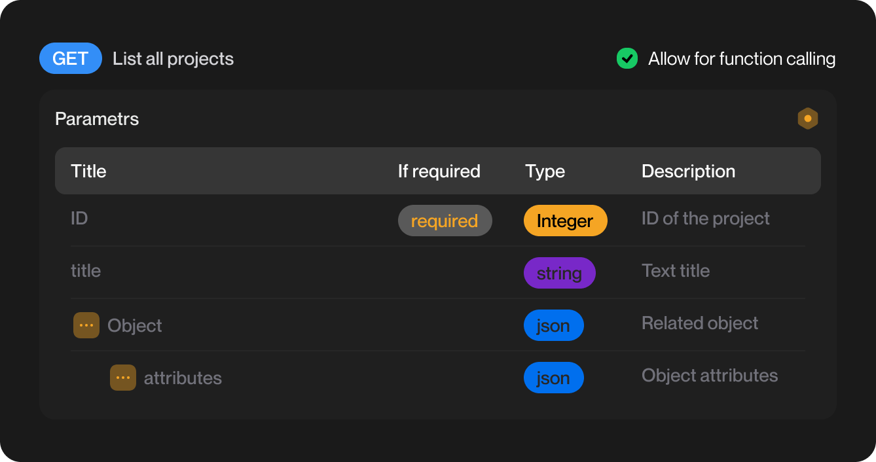Screen dimensions: 876x462
Task: Click the Allow for function calling label
Action: 741,59
